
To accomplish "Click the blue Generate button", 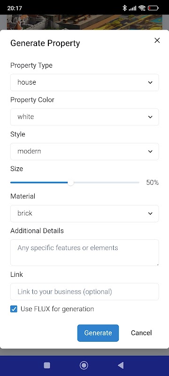I will coord(98,333).
